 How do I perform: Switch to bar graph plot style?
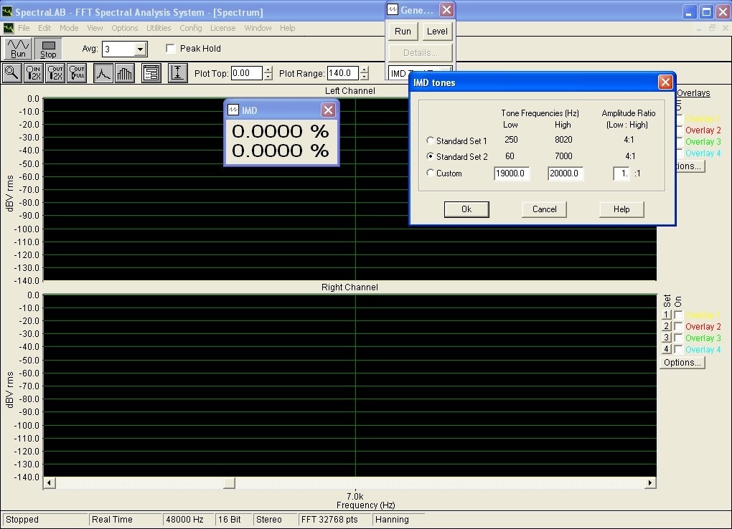125,73
